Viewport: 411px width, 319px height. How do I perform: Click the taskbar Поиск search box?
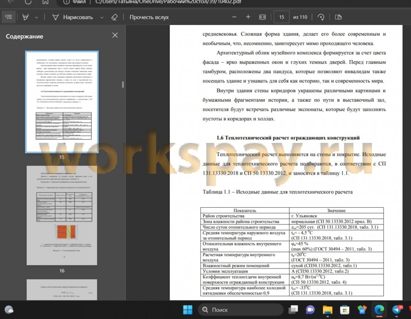[240, 310]
